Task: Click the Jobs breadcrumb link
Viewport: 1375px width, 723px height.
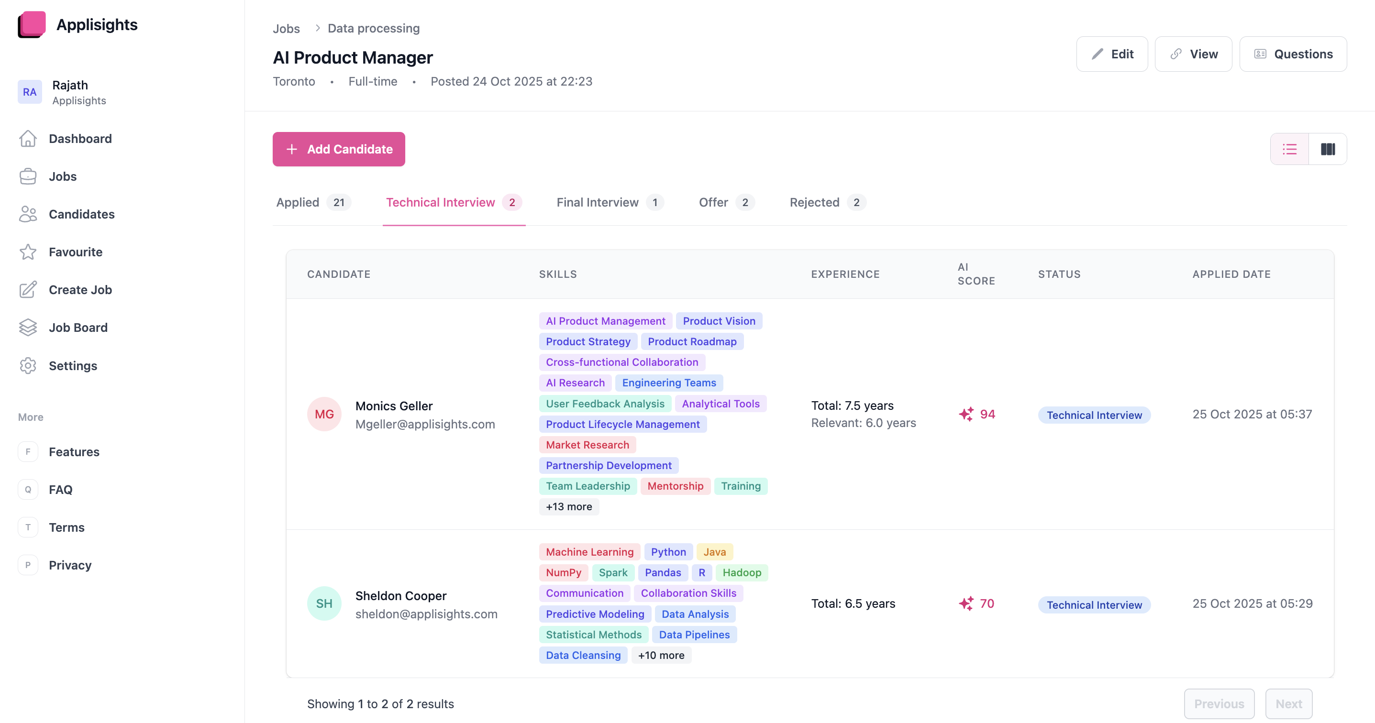Action: click(x=286, y=28)
